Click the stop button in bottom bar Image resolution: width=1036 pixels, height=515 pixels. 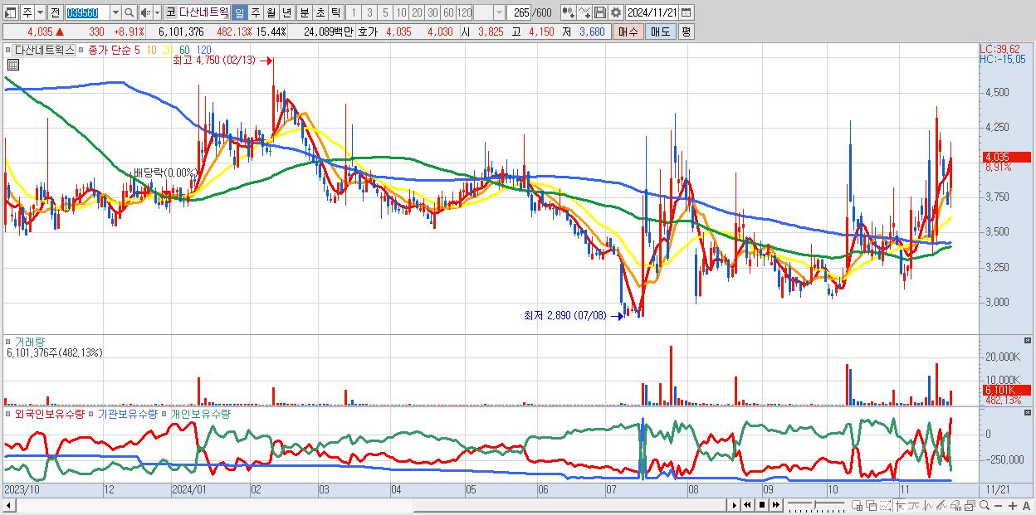point(762,505)
